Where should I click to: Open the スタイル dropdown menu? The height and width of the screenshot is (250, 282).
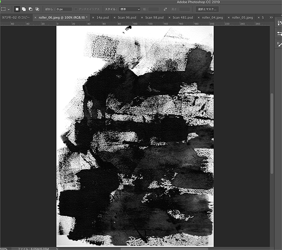(x=129, y=9)
